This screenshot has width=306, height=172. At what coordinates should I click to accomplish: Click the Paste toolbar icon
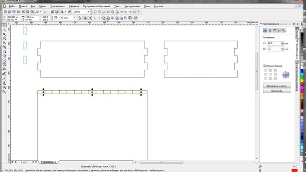[32, 12]
